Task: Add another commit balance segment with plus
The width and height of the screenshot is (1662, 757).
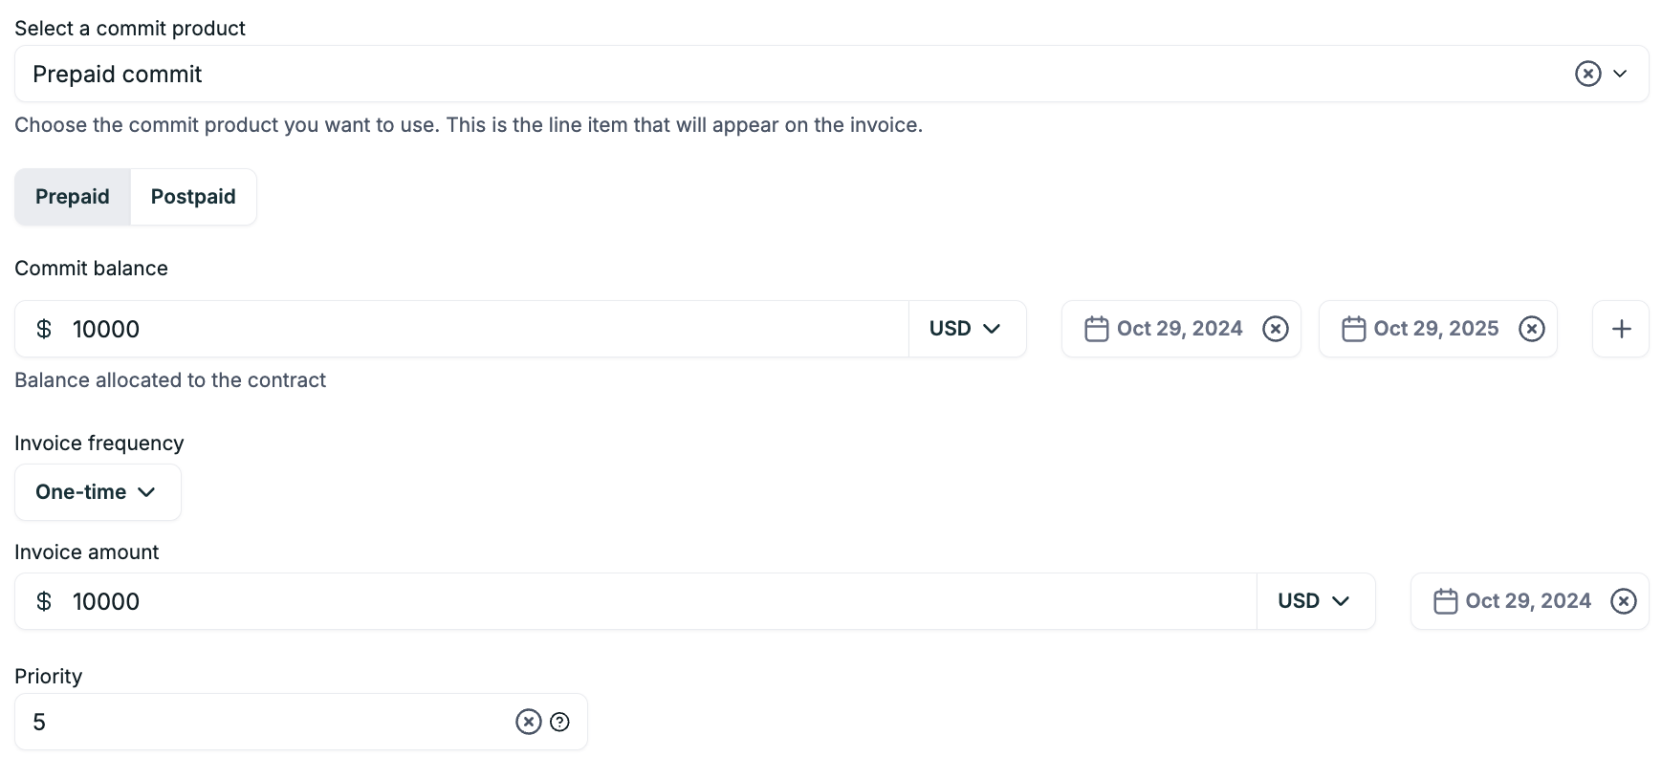Action: [x=1621, y=329]
